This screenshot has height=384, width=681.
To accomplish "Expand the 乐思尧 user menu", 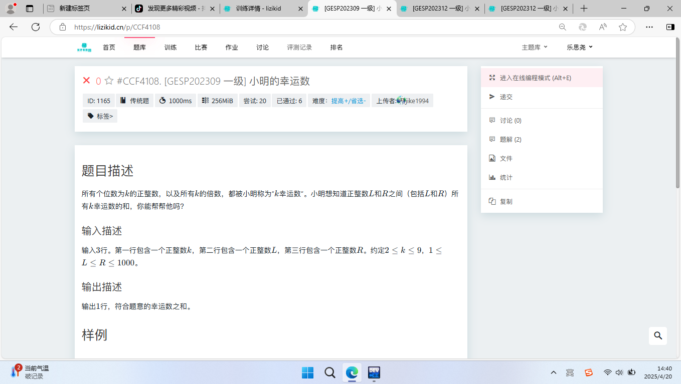I will click(x=580, y=48).
